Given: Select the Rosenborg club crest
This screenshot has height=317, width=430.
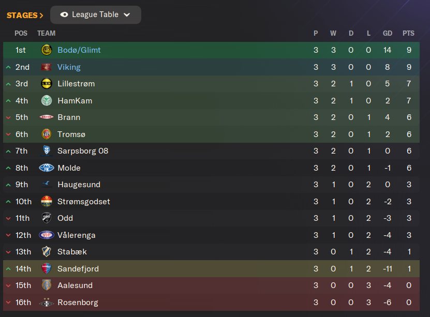Looking at the screenshot, I should (47, 302).
